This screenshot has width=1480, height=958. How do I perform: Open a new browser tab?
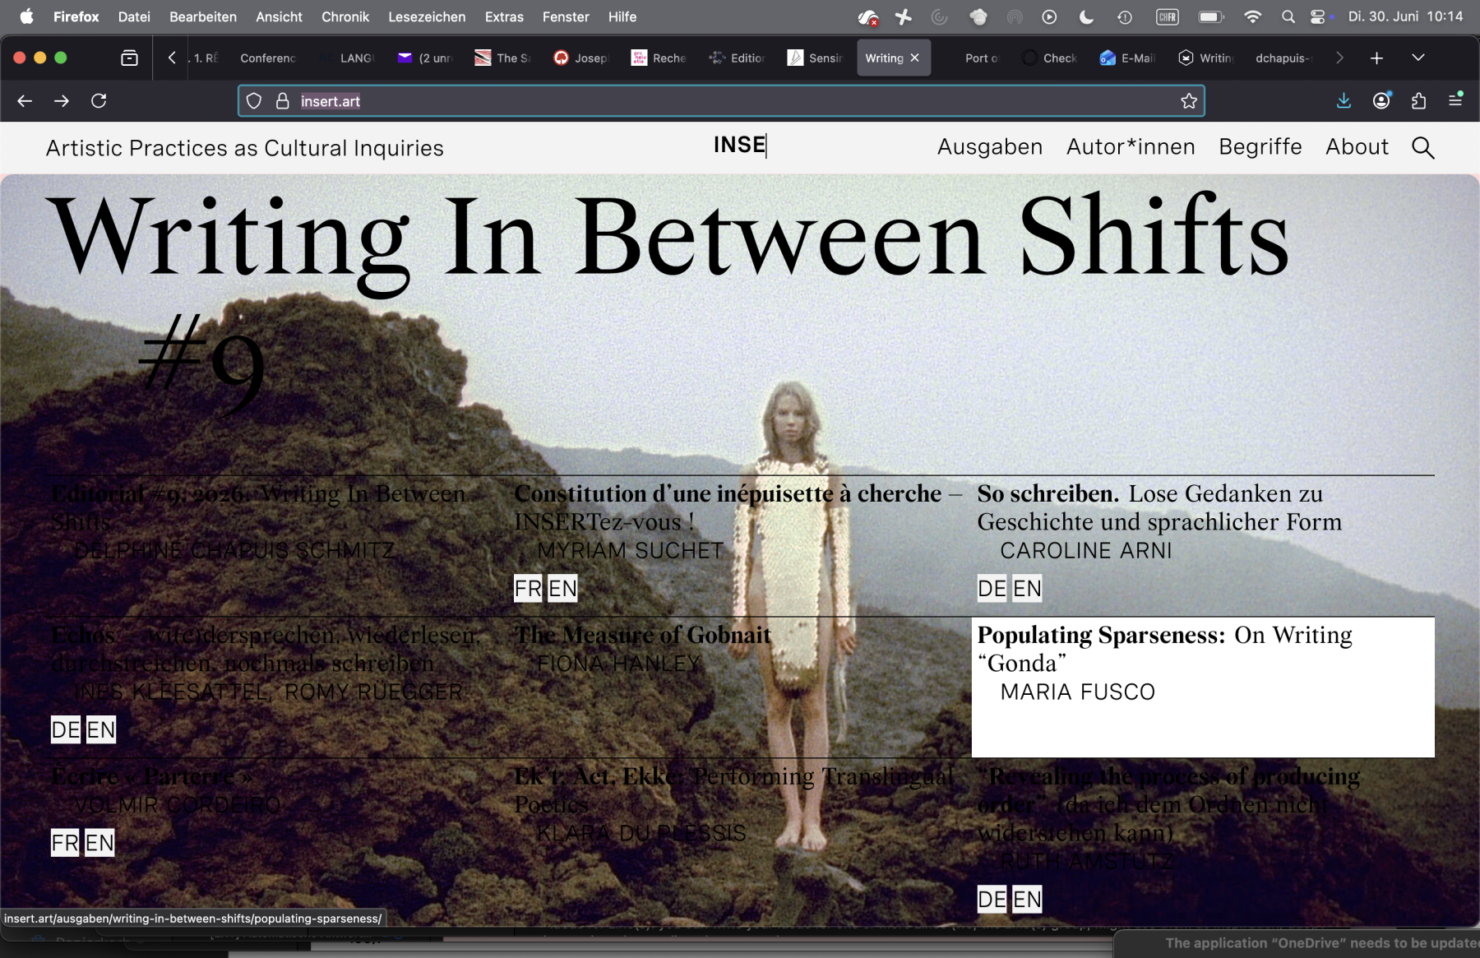coord(1376,58)
